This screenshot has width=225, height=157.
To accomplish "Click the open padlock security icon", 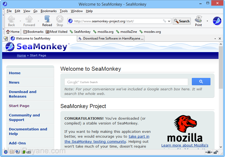I will click(216, 152).
